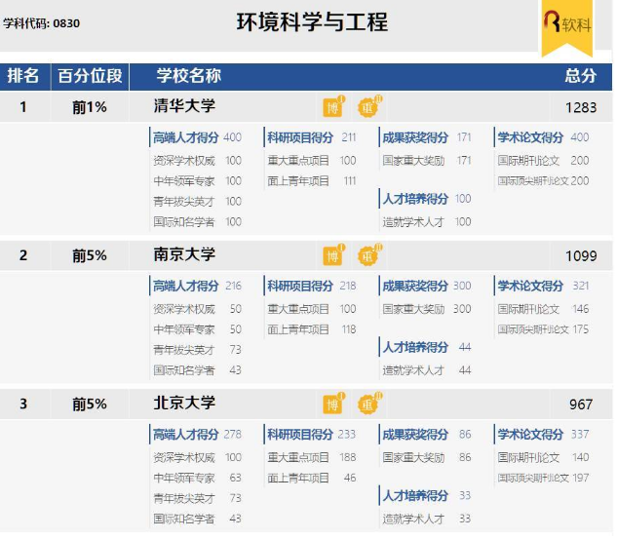The height and width of the screenshot is (539, 617).
Task: Sort by the 排名 column header
Action: point(23,76)
